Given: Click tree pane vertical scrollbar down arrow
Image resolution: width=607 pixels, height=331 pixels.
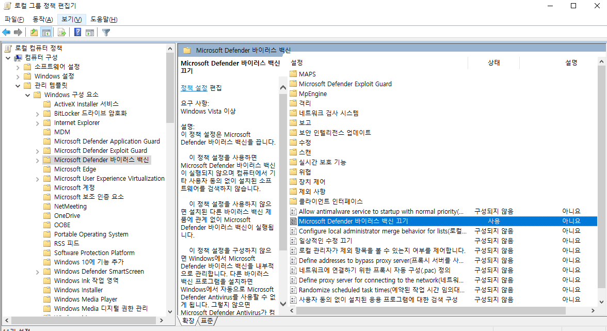Looking at the screenshot, I should tap(170, 311).
